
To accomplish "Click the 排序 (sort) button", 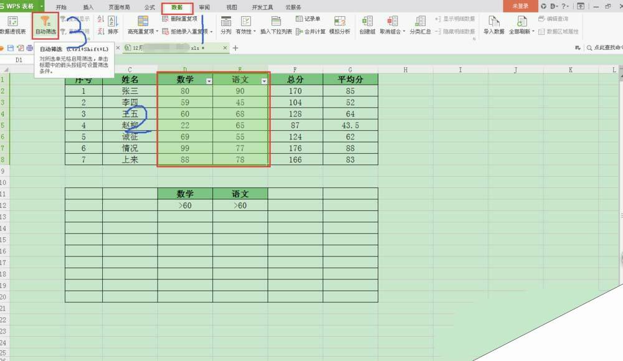I will 112,24.
